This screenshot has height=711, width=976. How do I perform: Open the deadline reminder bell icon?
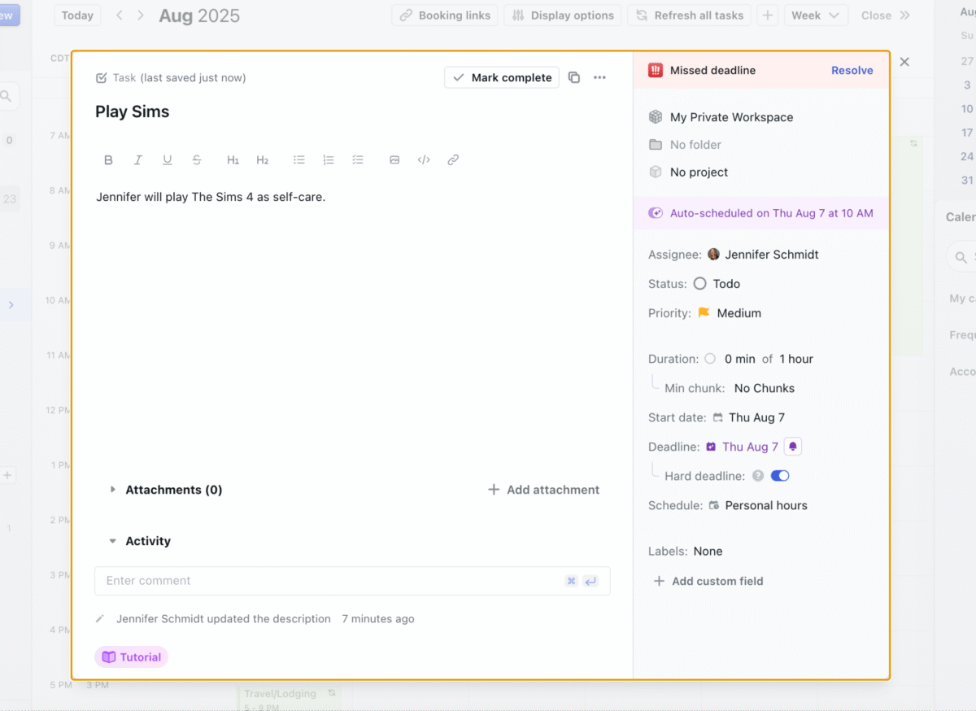tap(792, 446)
